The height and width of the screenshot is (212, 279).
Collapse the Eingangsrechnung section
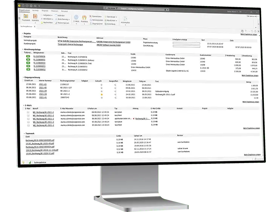(x=23, y=77)
